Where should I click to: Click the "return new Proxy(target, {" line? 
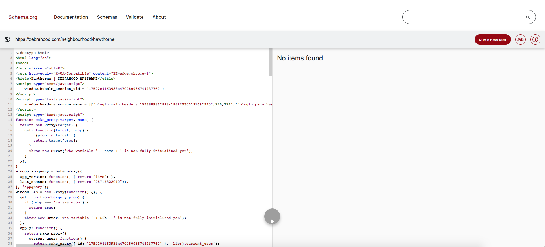(49, 125)
